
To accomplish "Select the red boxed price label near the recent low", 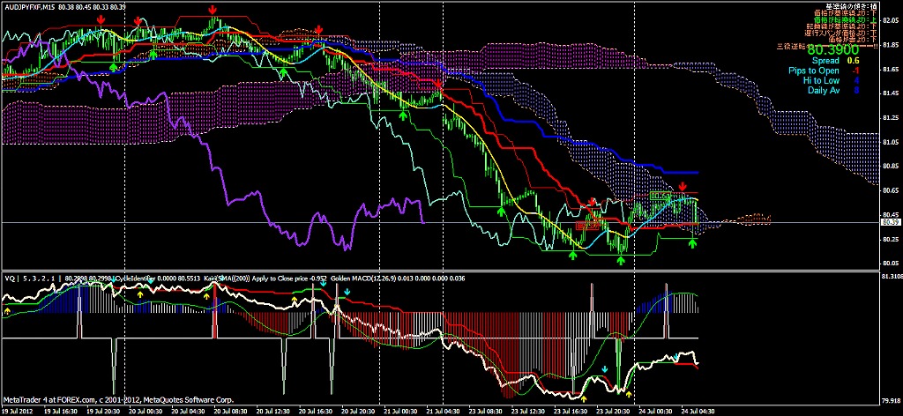I will (586, 226).
